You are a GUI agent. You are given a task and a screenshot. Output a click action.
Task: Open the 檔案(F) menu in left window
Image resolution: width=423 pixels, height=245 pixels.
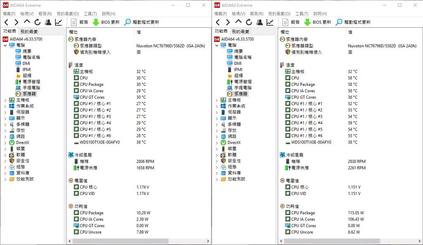[x=9, y=14]
